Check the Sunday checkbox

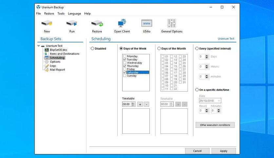pyautogui.click(x=125, y=76)
